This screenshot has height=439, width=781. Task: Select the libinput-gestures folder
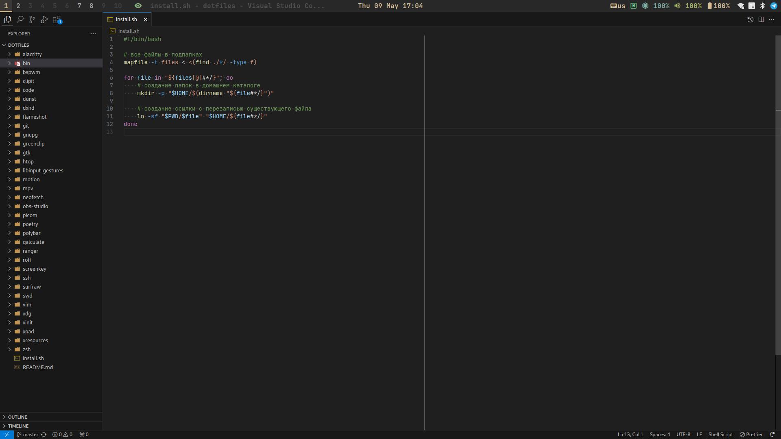(x=51, y=170)
